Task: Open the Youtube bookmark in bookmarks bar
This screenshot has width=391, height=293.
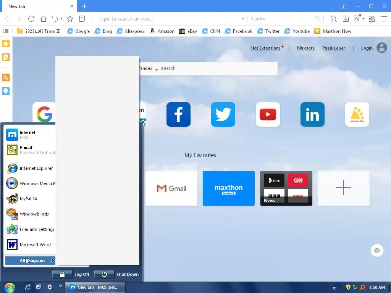Action: tap(297, 31)
